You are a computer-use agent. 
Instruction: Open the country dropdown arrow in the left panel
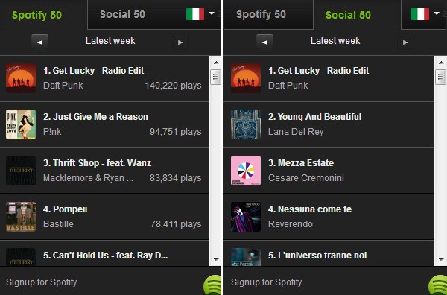pyautogui.click(x=212, y=13)
